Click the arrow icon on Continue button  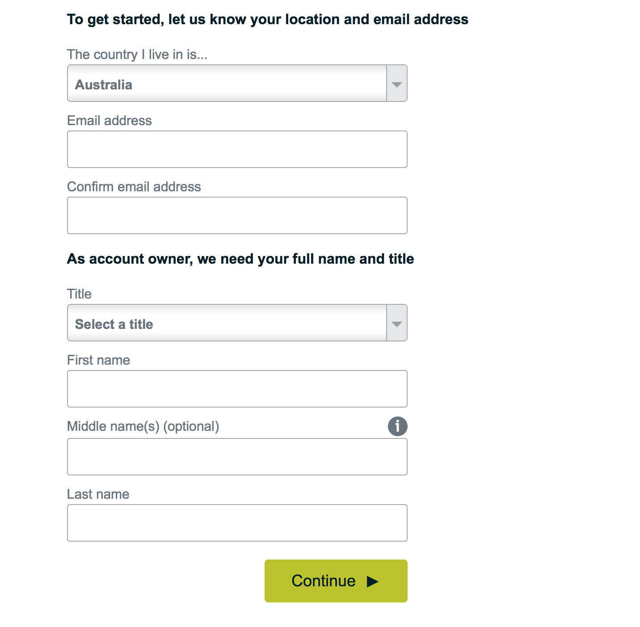(372, 581)
